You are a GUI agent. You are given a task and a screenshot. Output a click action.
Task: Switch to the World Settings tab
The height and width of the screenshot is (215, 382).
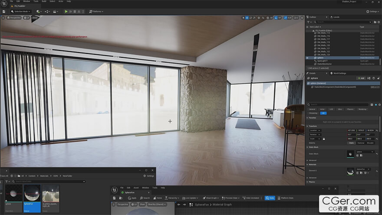[x=339, y=73]
